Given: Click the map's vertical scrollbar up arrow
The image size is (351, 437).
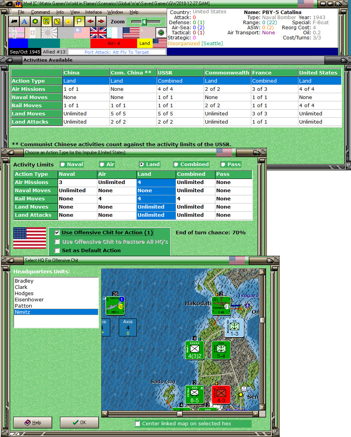Looking at the screenshot, I should [x=262, y=271].
